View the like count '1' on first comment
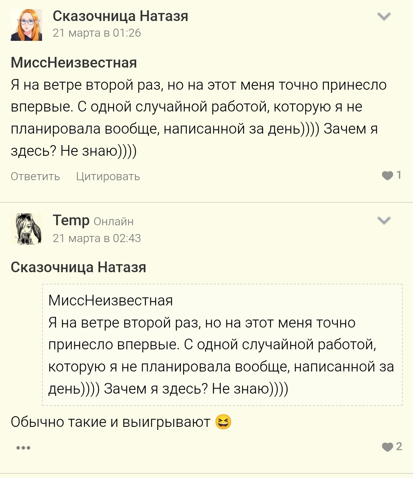This screenshot has width=413, height=478. pyautogui.click(x=399, y=175)
